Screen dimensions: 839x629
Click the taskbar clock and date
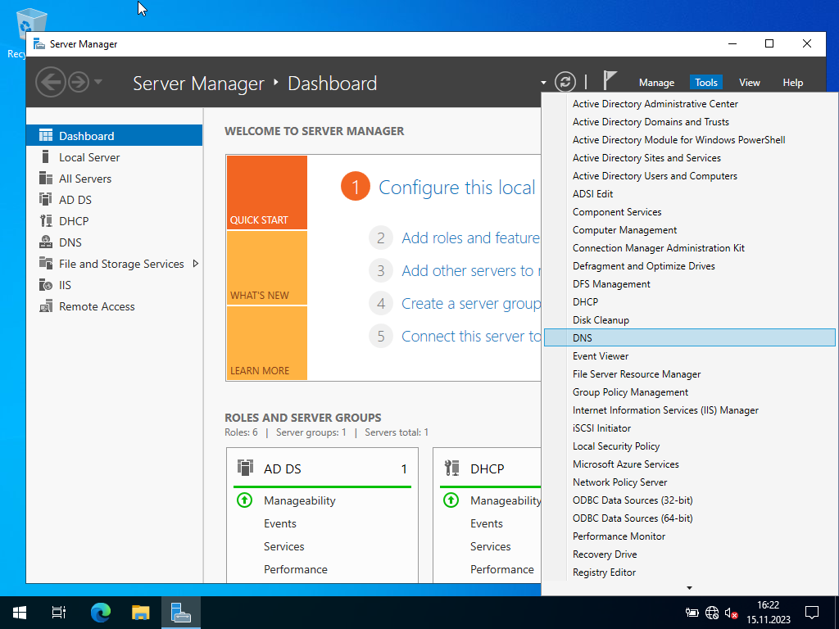(769, 613)
